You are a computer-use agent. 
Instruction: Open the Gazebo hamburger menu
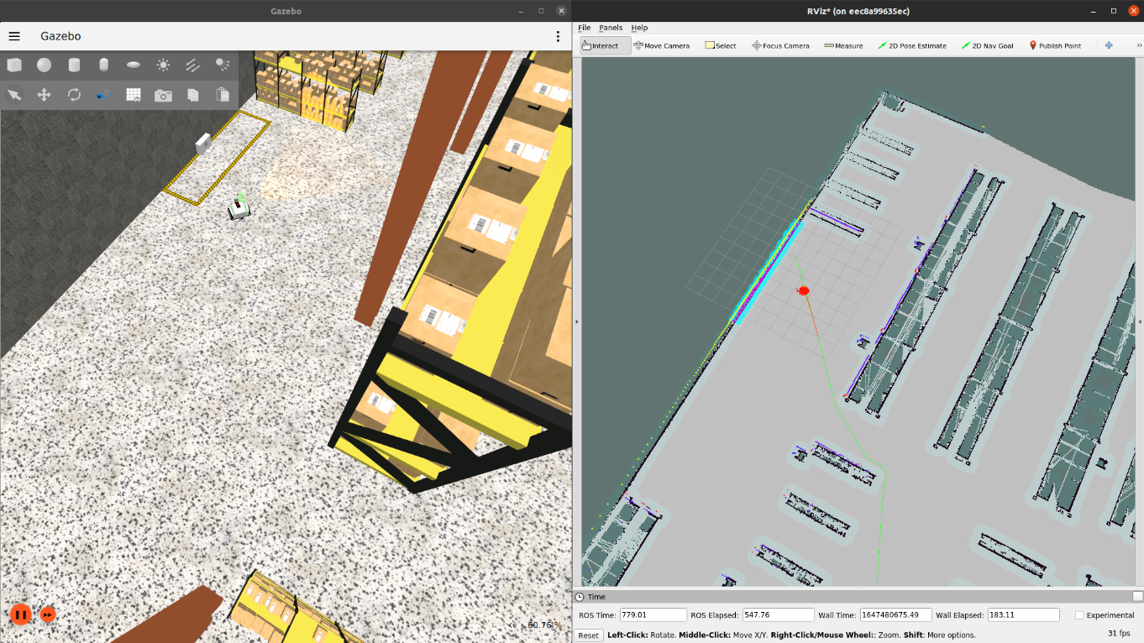(x=14, y=36)
